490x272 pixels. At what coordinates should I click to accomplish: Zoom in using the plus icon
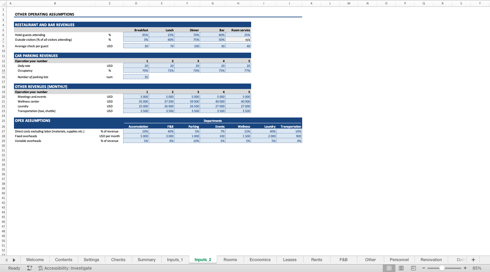465,268
